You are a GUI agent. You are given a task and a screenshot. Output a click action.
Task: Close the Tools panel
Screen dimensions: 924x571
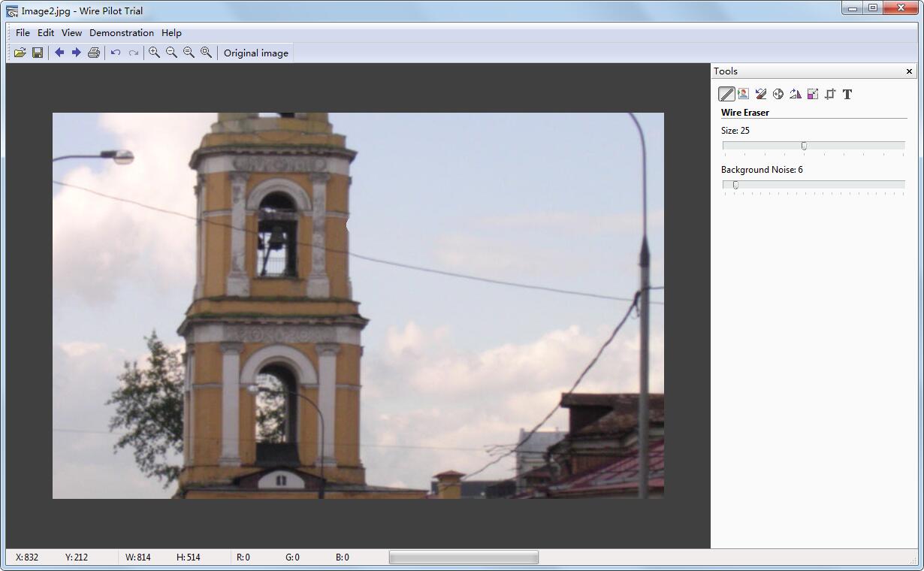[x=909, y=71]
